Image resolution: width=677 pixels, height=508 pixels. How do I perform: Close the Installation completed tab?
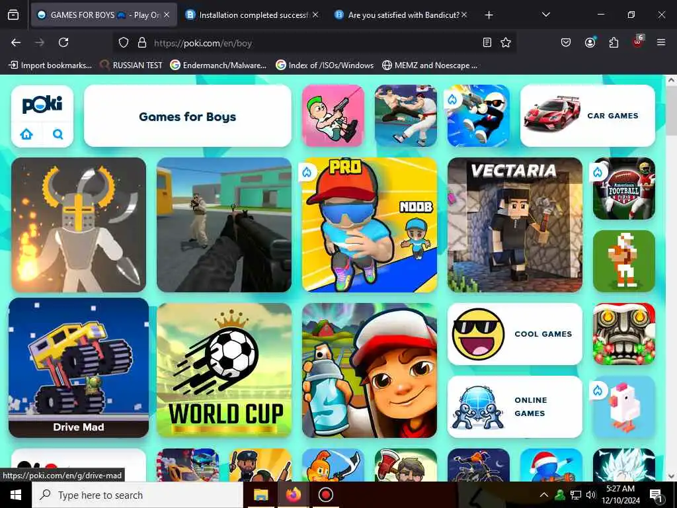tap(315, 15)
